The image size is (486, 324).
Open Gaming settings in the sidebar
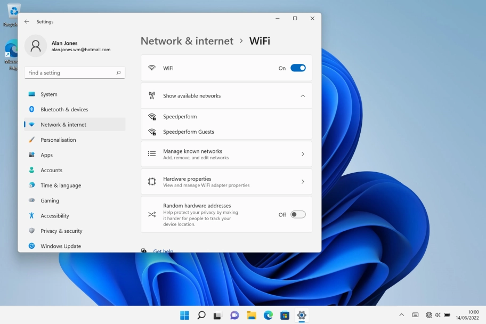[x=48, y=200]
